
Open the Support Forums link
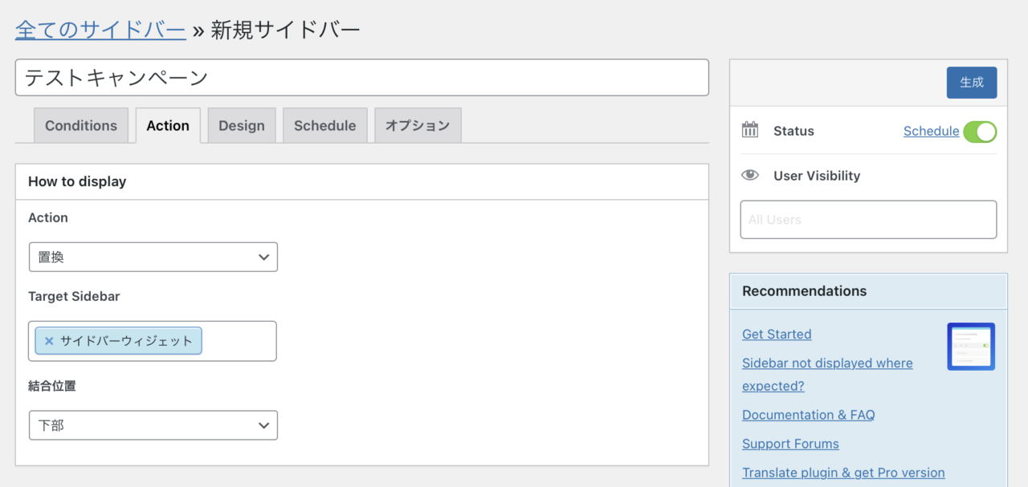[x=789, y=443]
